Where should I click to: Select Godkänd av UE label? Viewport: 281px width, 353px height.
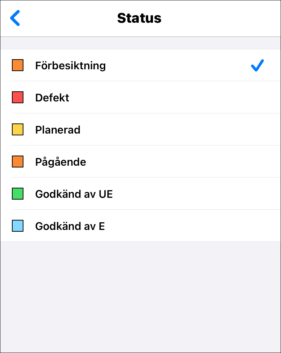pyautogui.click(x=74, y=194)
